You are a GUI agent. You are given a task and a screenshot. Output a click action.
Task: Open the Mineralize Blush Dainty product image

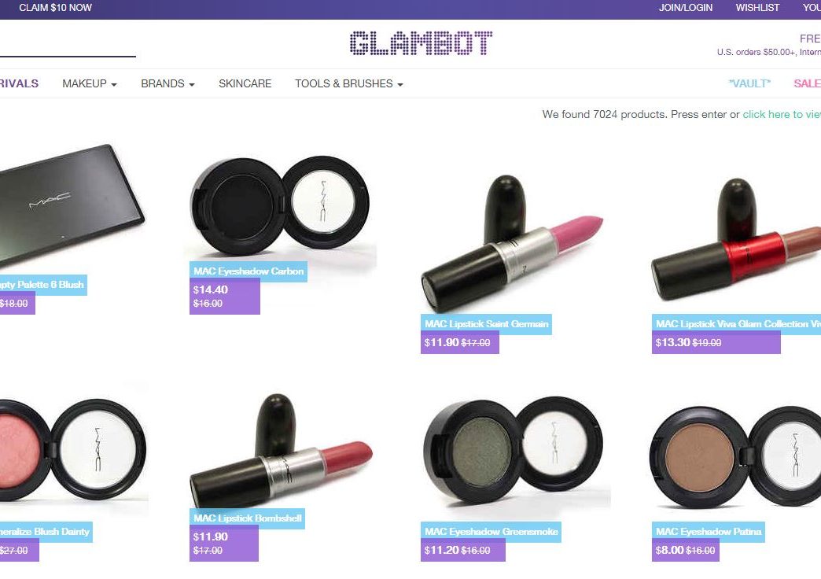click(x=72, y=451)
